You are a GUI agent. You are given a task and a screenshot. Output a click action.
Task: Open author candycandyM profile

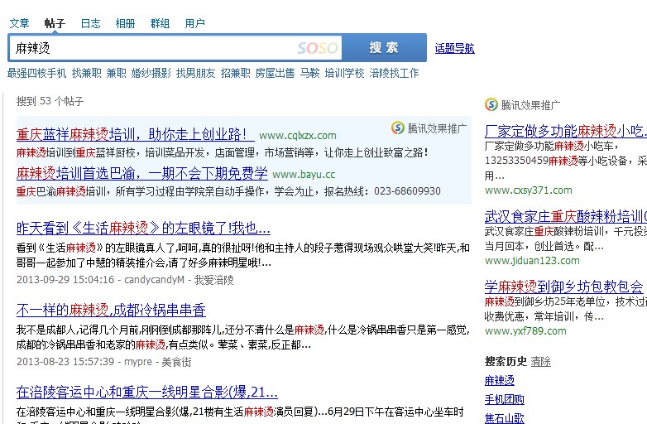tap(155, 280)
